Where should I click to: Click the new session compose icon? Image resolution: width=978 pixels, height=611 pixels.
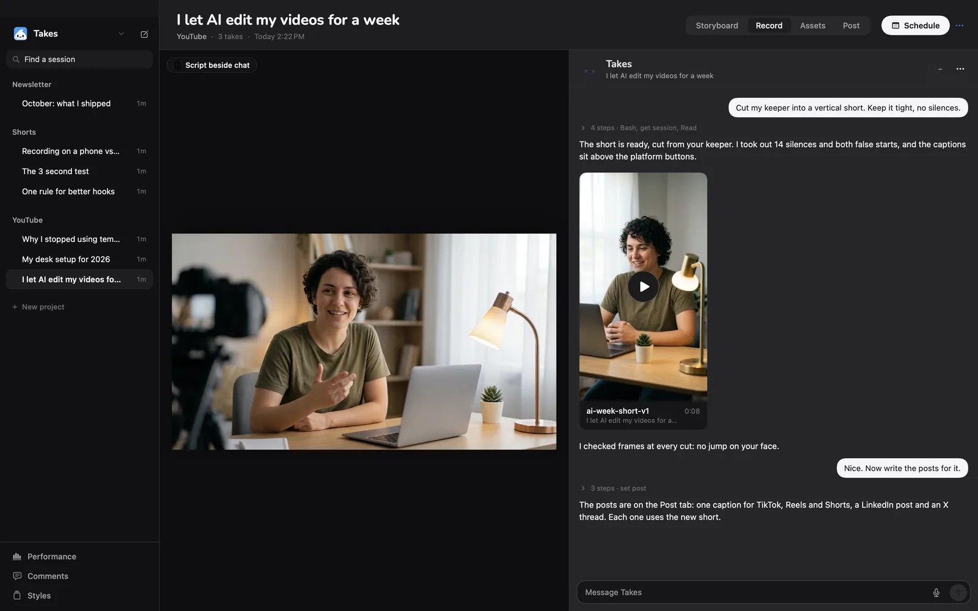[144, 34]
